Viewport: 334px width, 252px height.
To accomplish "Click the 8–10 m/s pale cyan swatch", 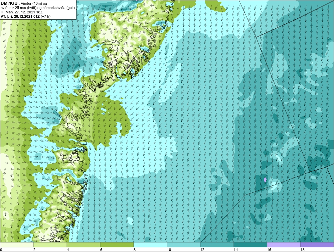I will coord(150,245).
